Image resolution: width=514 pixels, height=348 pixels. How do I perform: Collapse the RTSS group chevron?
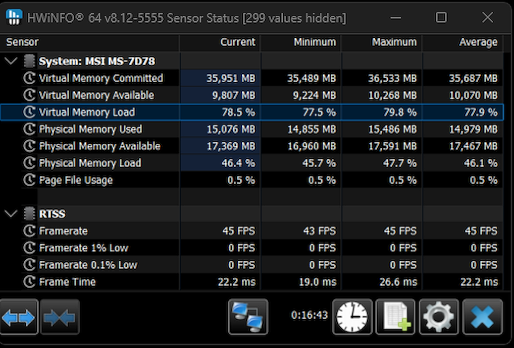coord(11,214)
